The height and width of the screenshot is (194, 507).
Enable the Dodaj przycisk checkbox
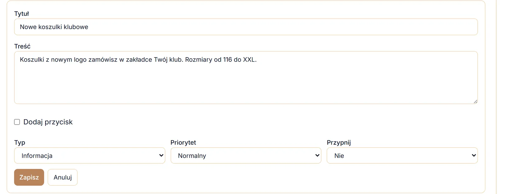click(17, 122)
